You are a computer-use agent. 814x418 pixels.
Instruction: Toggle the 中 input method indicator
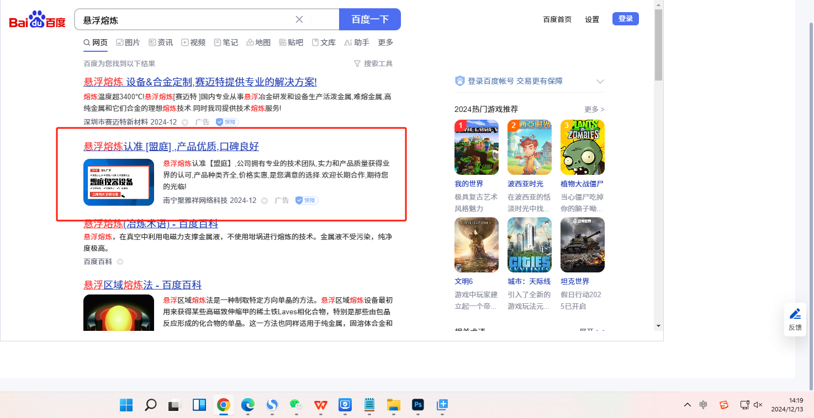(703, 405)
